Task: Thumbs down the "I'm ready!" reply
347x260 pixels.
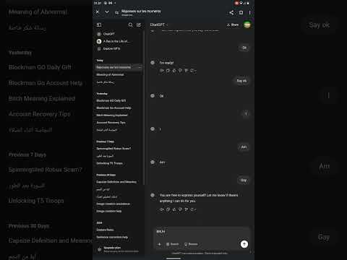Action: [x=180, y=71]
